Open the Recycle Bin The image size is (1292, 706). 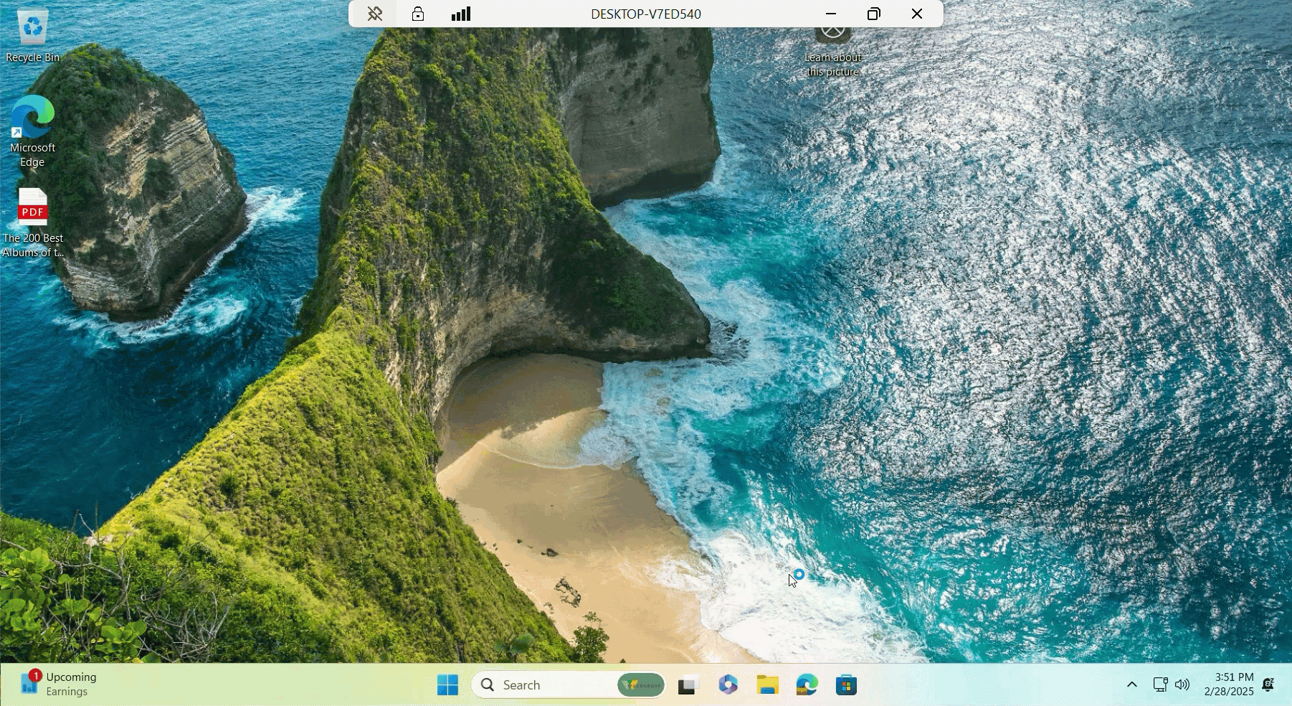coord(32,32)
